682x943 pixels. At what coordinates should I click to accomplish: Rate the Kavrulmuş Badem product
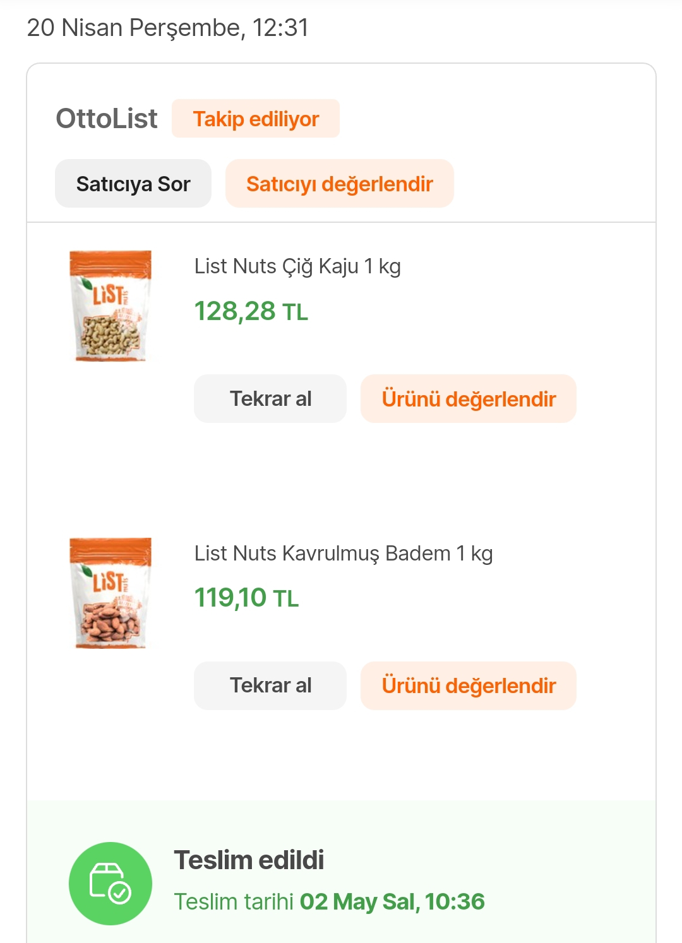click(469, 685)
